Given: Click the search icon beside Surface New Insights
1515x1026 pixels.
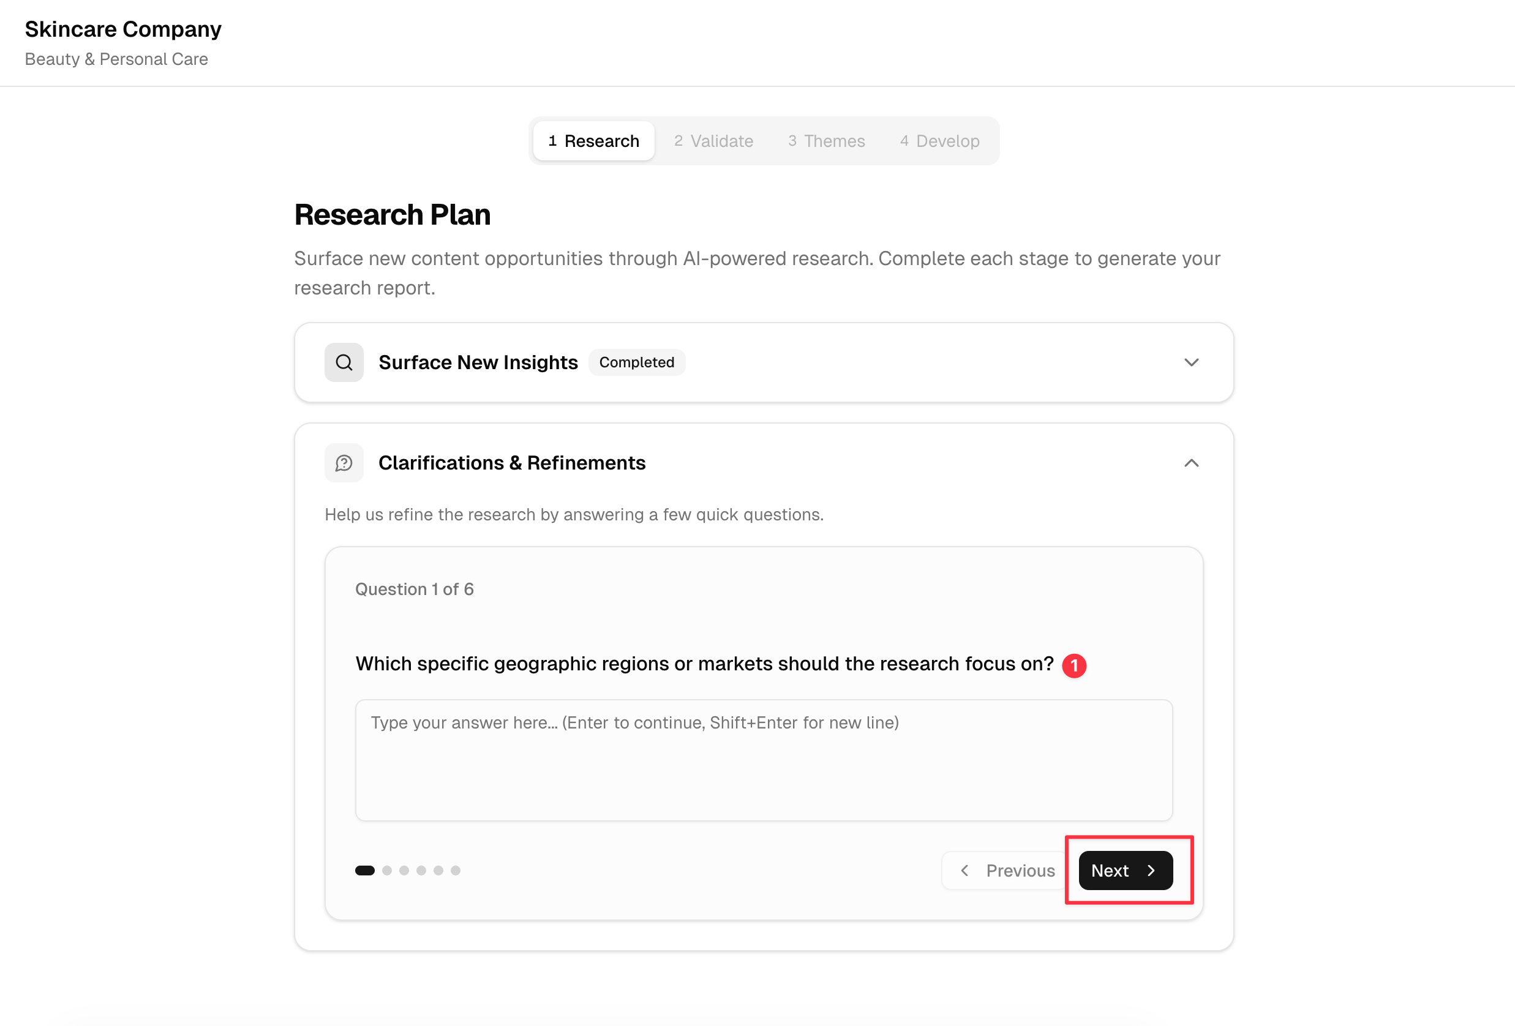Looking at the screenshot, I should (344, 362).
